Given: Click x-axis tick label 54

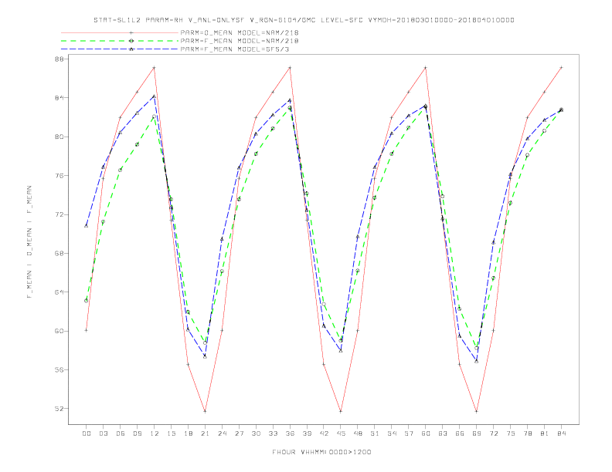Looking at the screenshot, I should 392,433.
